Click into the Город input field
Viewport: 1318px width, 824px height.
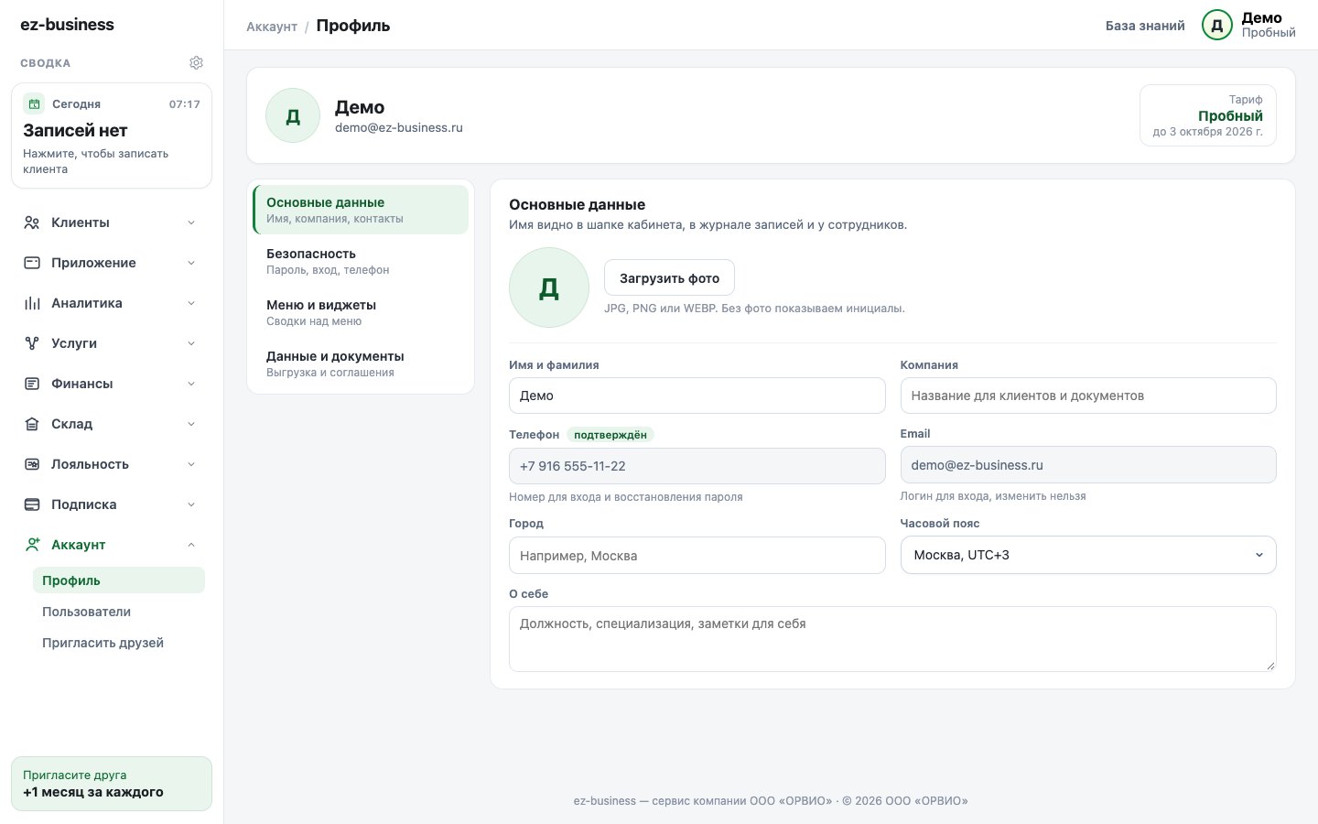coord(697,556)
